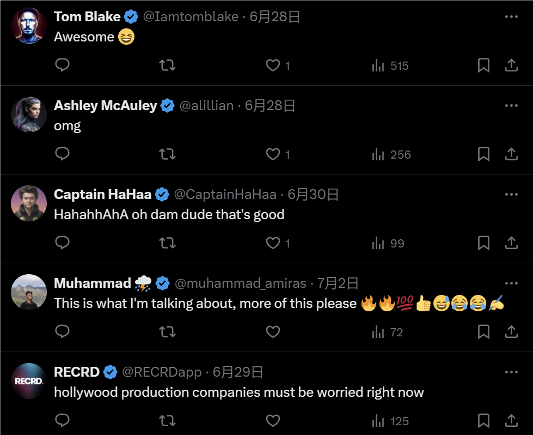
Task: Bookmark Captain HaHaa's tweet
Action: coord(483,243)
